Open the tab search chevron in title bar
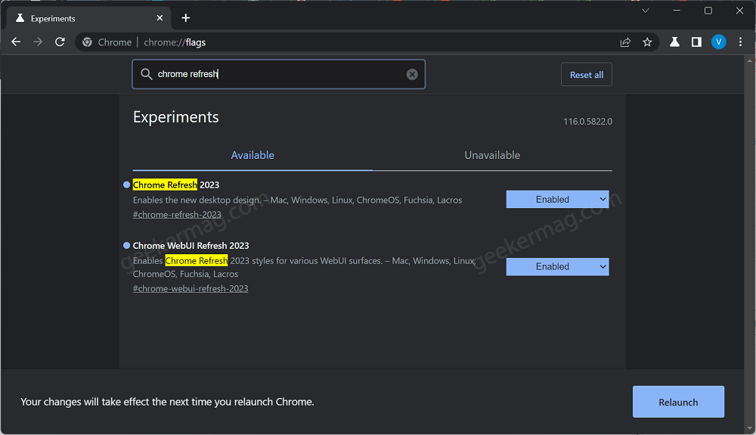 [x=645, y=11]
